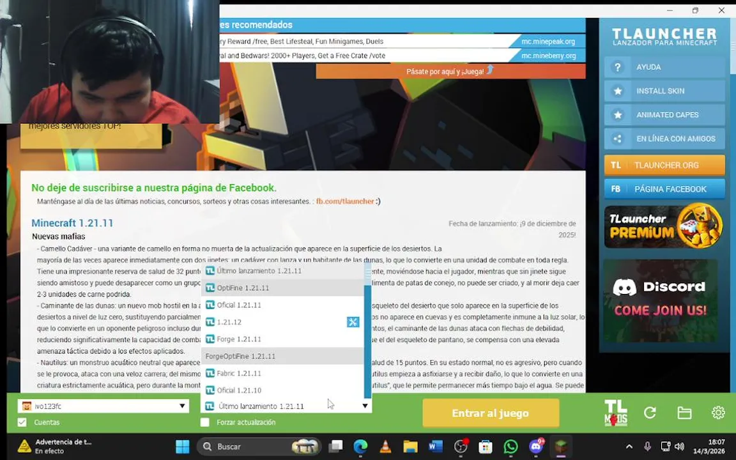Image resolution: width=736 pixels, height=460 pixels.
Task: Select OptiFine 1.21.11 version
Action: tap(282, 287)
